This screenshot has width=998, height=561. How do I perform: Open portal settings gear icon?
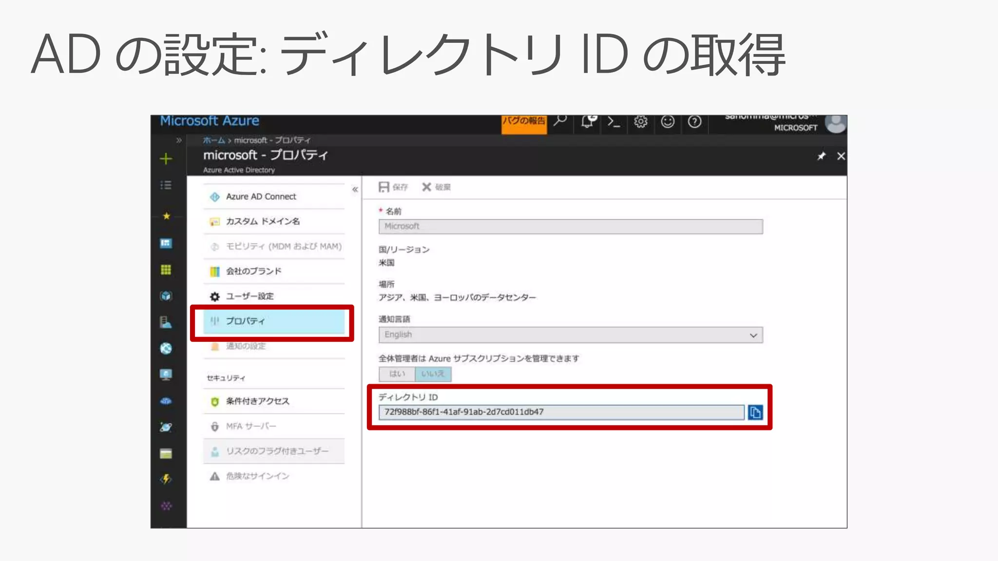pos(640,122)
